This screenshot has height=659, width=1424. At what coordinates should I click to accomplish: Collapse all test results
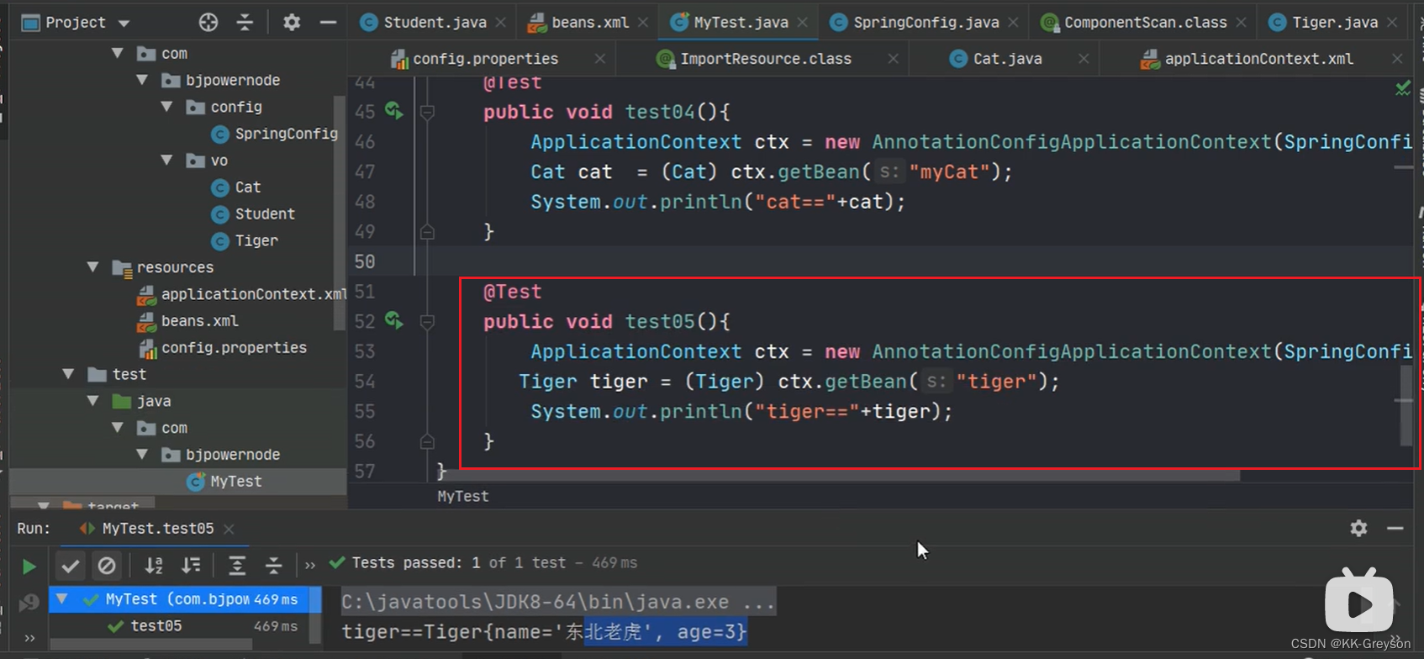[x=273, y=566]
